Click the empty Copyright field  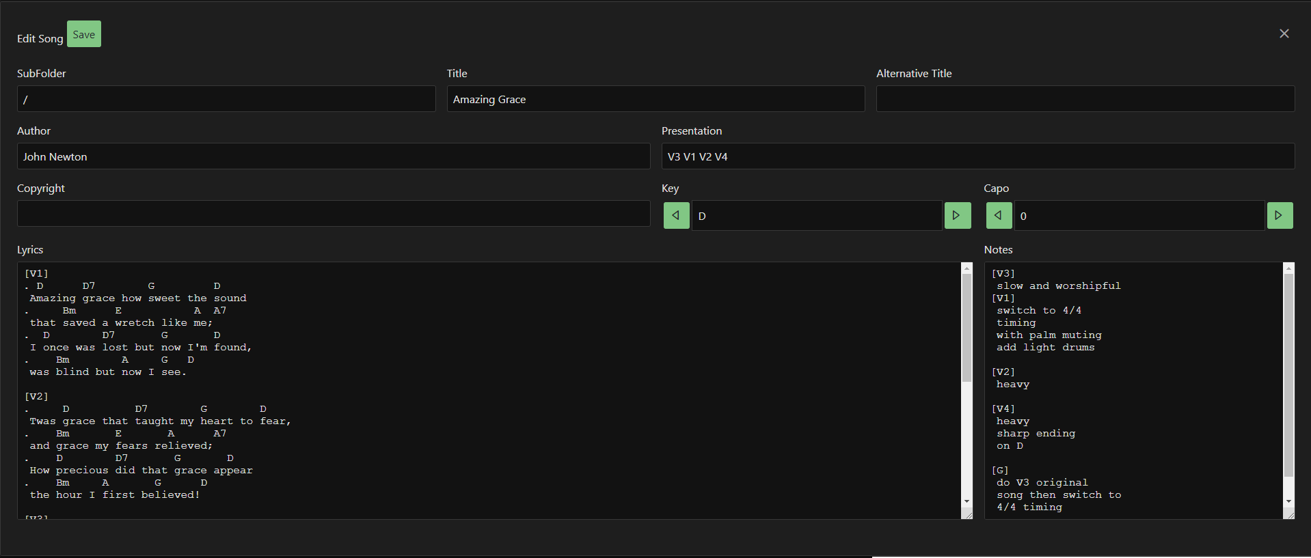[333, 214]
